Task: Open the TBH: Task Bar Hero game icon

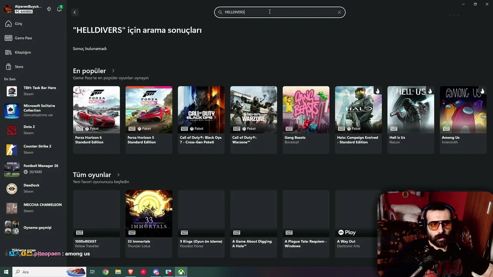Action: (x=12, y=91)
